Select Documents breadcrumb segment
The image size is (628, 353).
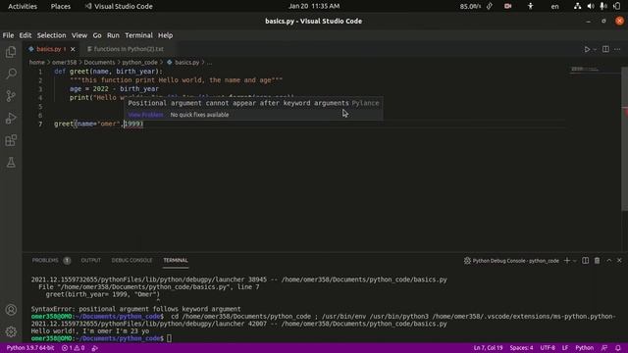99,63
